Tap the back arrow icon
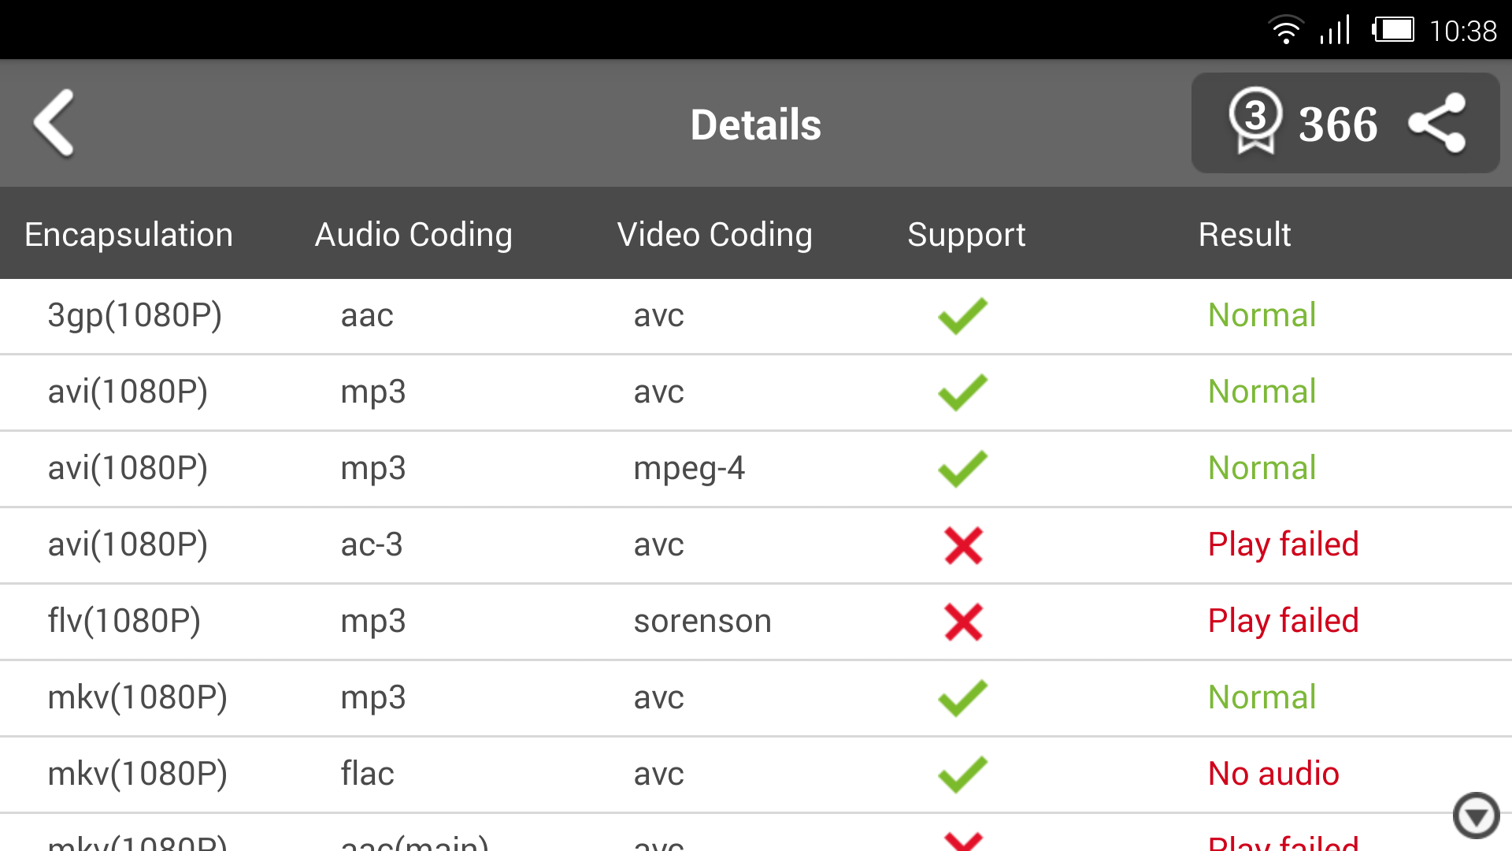The height and width of the screenshot is (851, 1512). click(55, 124)
